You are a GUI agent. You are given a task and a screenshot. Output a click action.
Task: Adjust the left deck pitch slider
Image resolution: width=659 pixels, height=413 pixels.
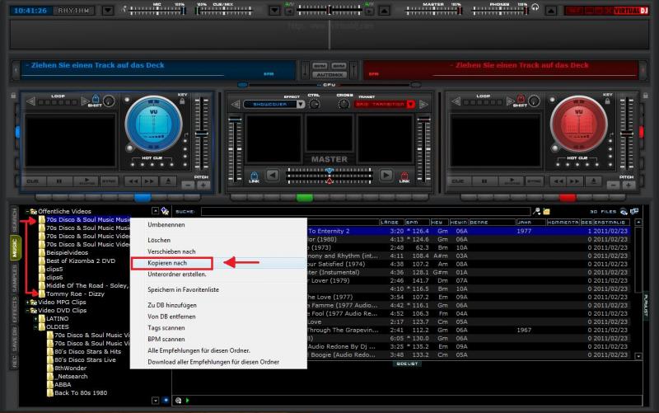click(x=202, y=132)
